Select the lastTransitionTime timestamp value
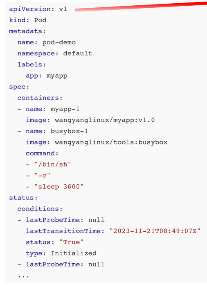The width and height of the screenshot is (207, 285). 155,231
